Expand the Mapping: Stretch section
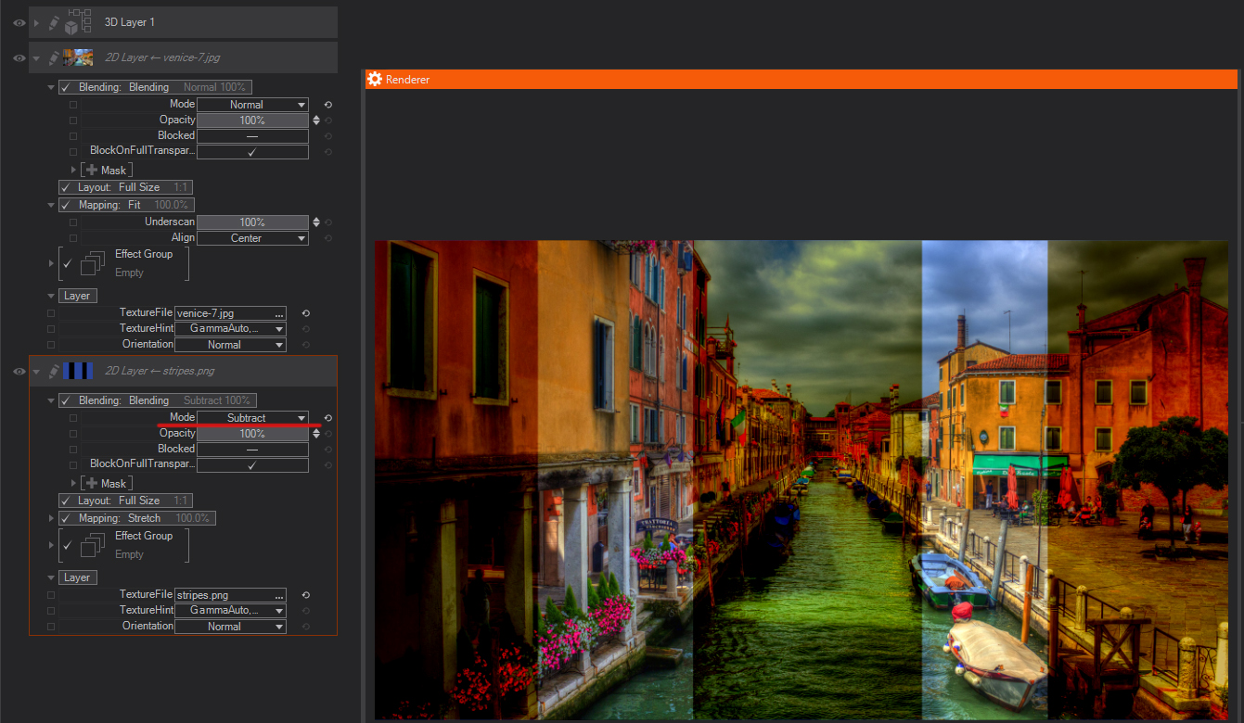 coord(52,518)
